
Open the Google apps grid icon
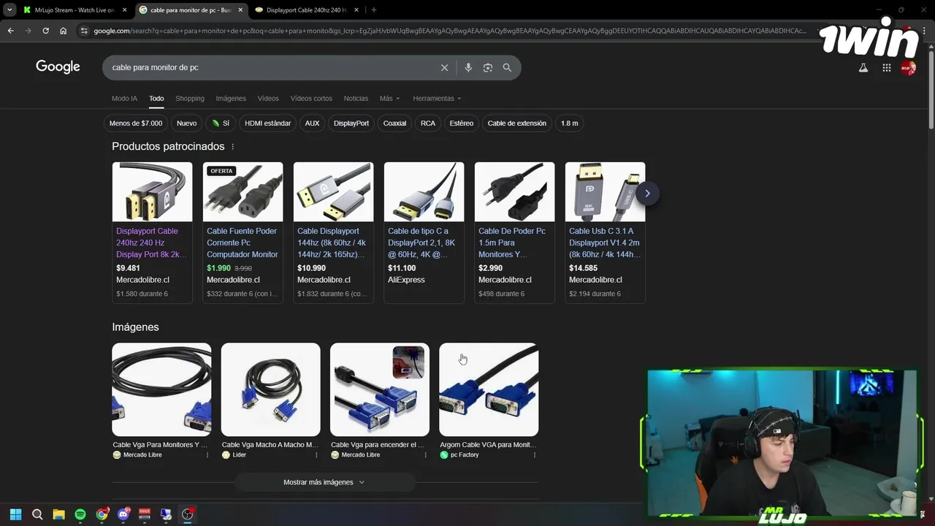coord(886,67)
